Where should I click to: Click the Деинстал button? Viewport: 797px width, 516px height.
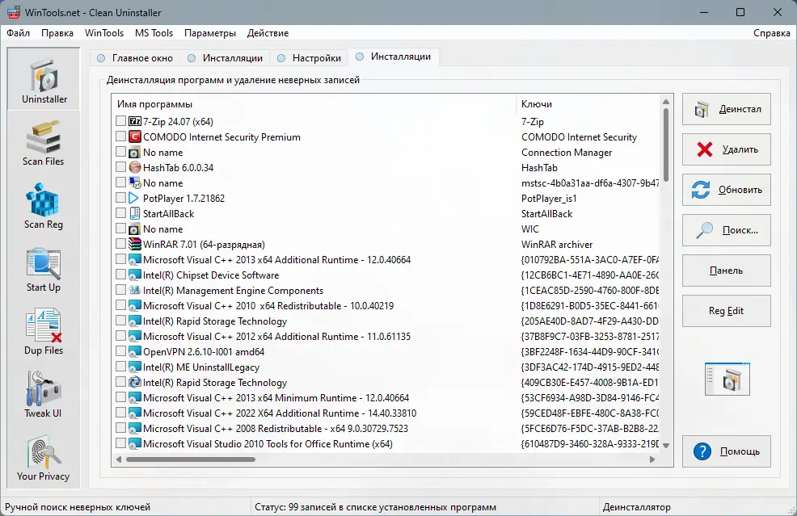point(727,109)
